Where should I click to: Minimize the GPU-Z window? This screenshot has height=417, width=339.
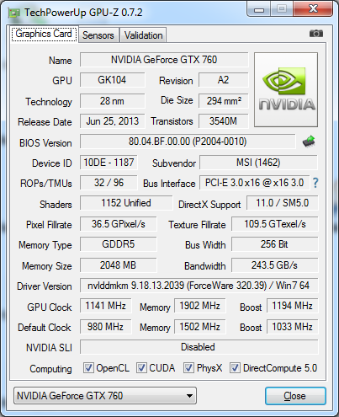[259, 9]
